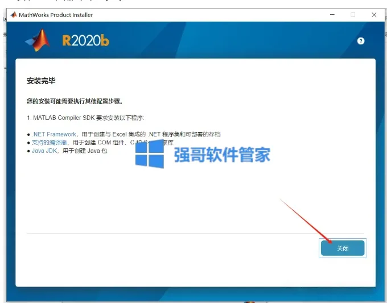Open the .NET Framework link
387x303 pixels.
pos(54,134)
